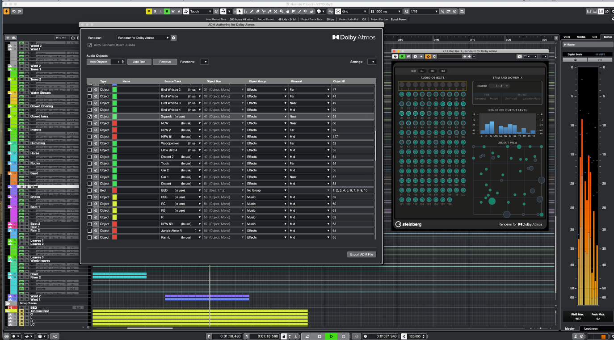Click the BED row red color swatch
The height and width of the screenshot is (340, 614).
(x=114, y=190)
